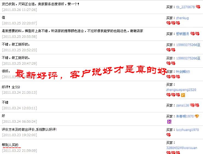Click orange VIP badge under zhengxuepeng2520
The height and width of the screenshot is (154, 203).
pyautogui.click(x=183, y=95)
